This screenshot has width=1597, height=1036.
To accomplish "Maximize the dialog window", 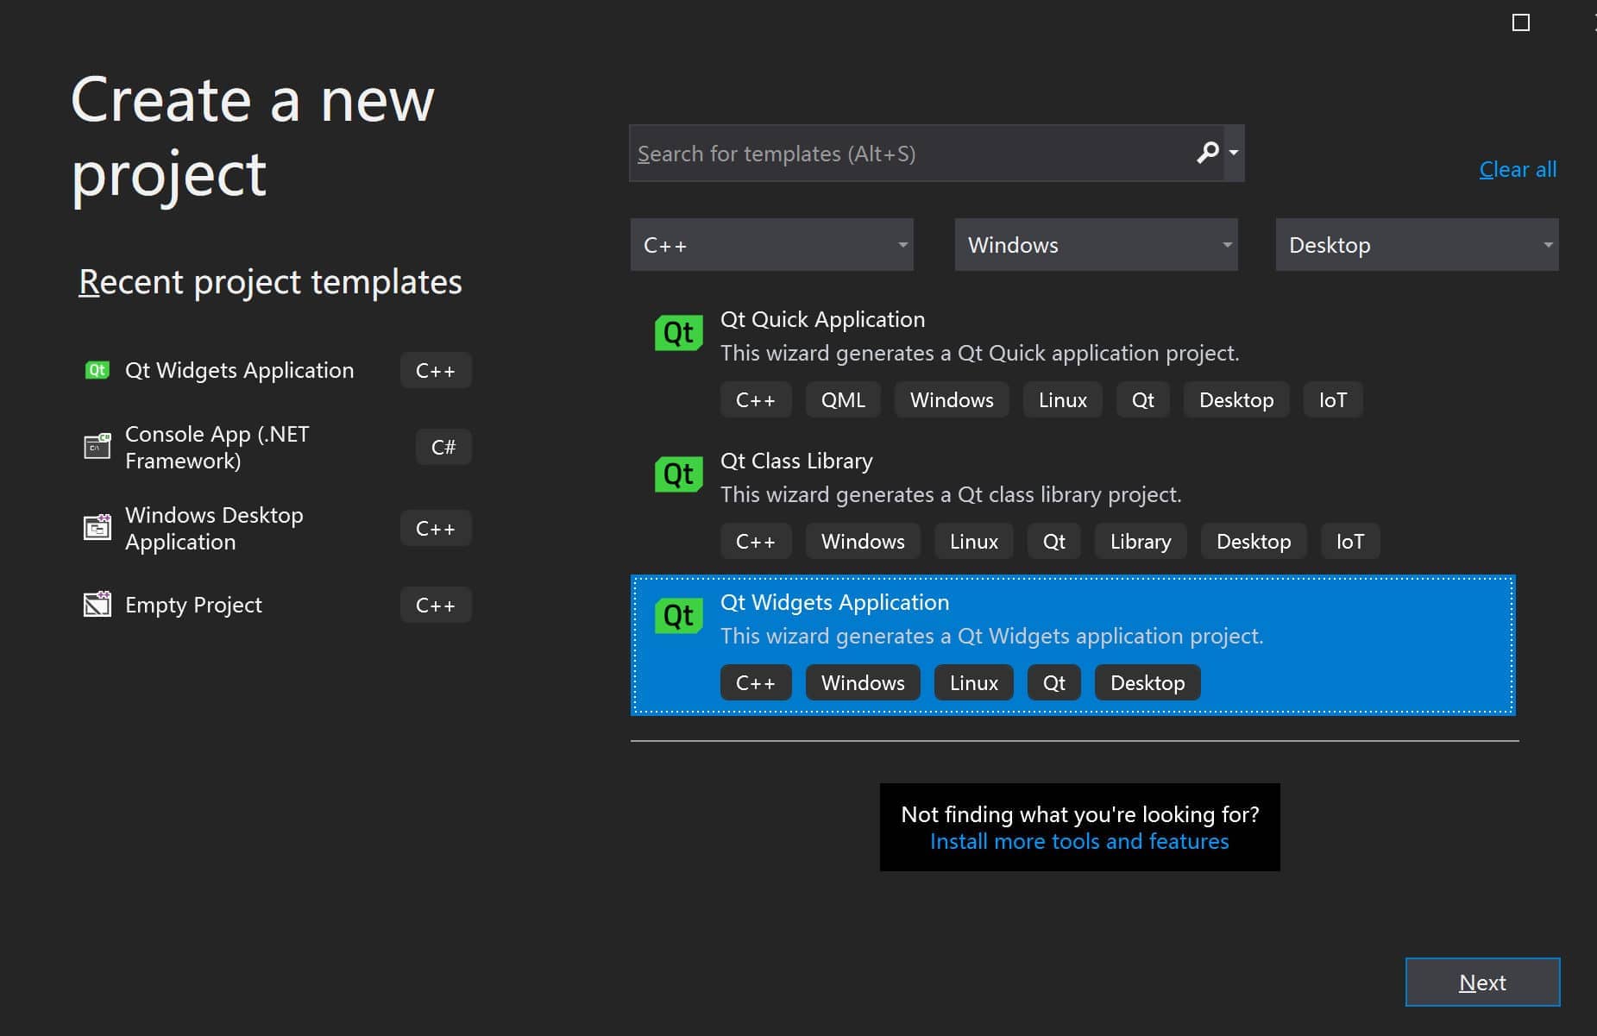I will point(1521,22).
